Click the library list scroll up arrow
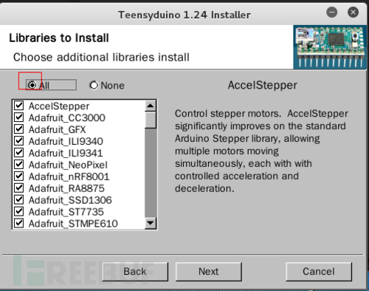 tap(151, 106)
